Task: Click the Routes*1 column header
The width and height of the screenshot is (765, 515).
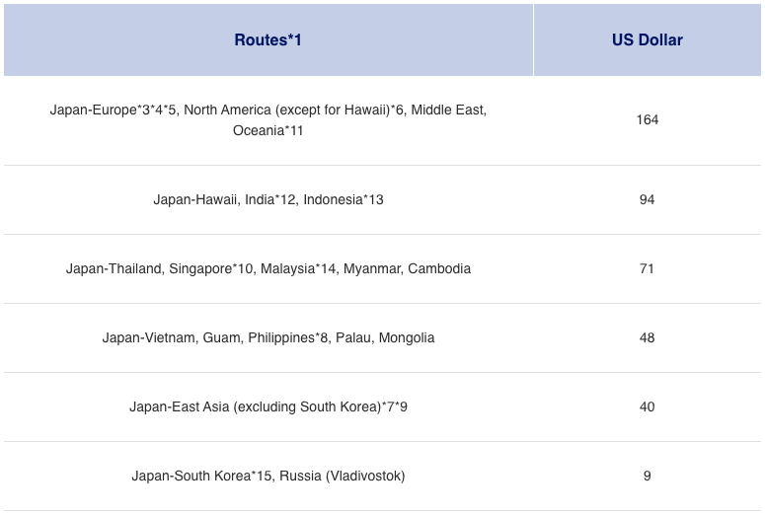Action: coord(268,40)
